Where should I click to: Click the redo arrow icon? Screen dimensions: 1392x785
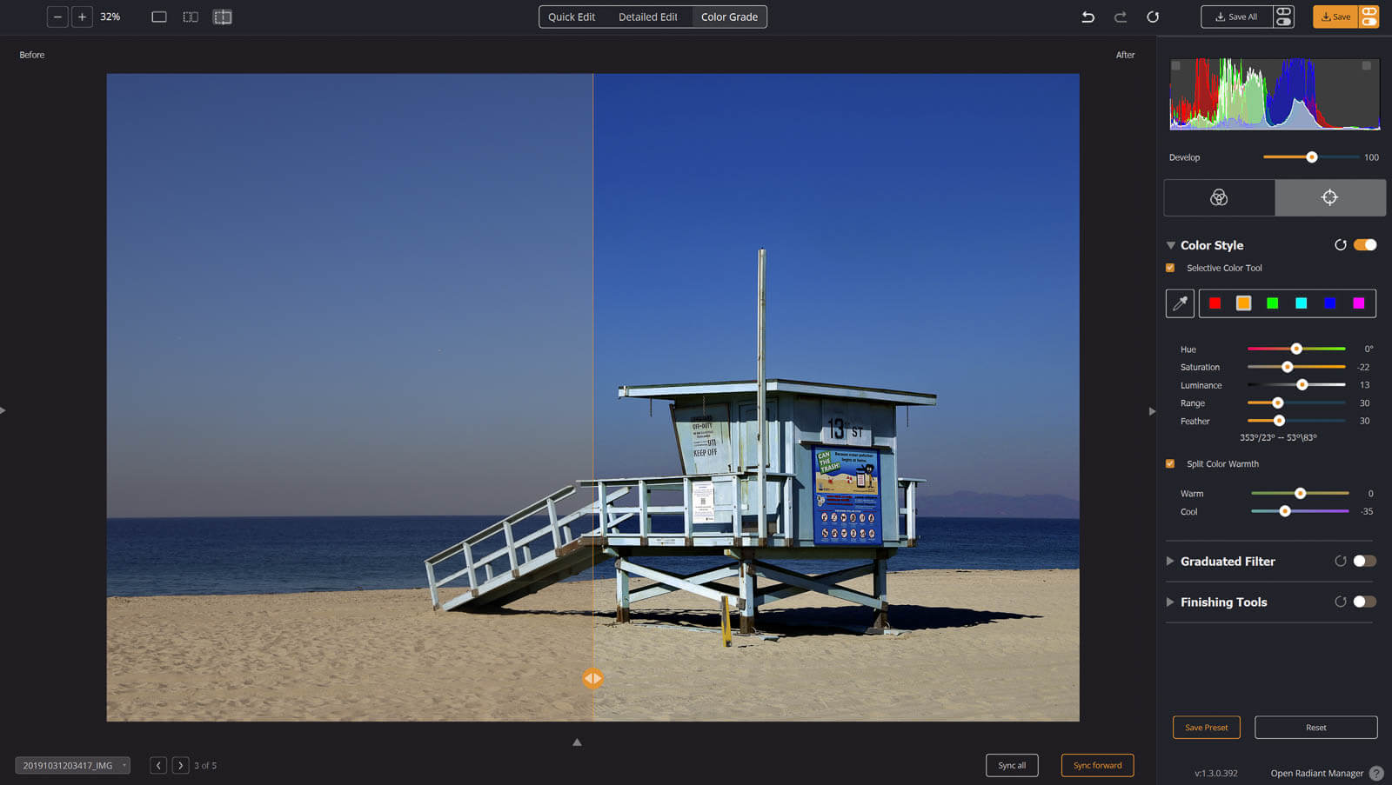[1121, 17]
